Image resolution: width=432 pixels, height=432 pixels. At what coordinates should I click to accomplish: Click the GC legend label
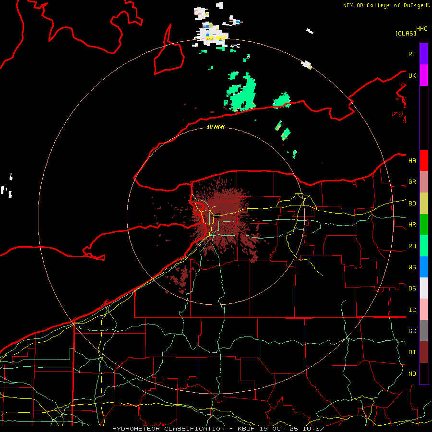tap(412, 331)
